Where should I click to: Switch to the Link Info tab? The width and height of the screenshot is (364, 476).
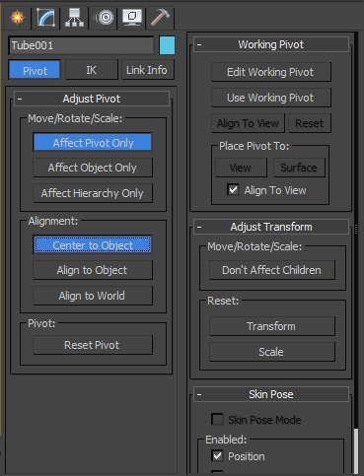pos(147,70)
